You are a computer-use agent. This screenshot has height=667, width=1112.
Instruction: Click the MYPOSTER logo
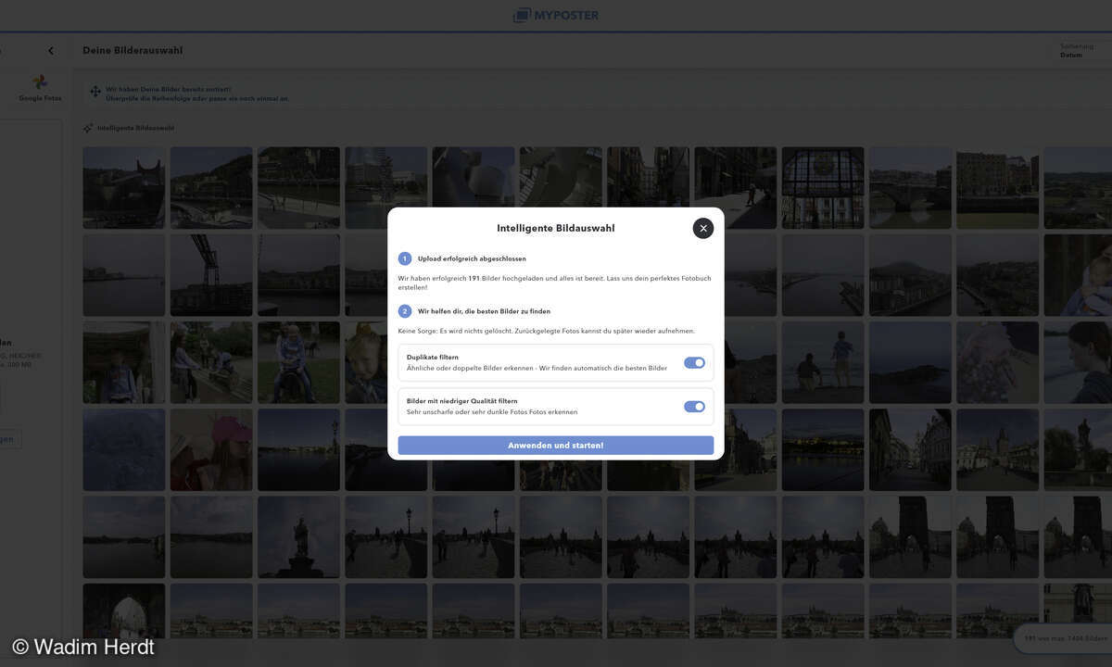tap(556, 15)
